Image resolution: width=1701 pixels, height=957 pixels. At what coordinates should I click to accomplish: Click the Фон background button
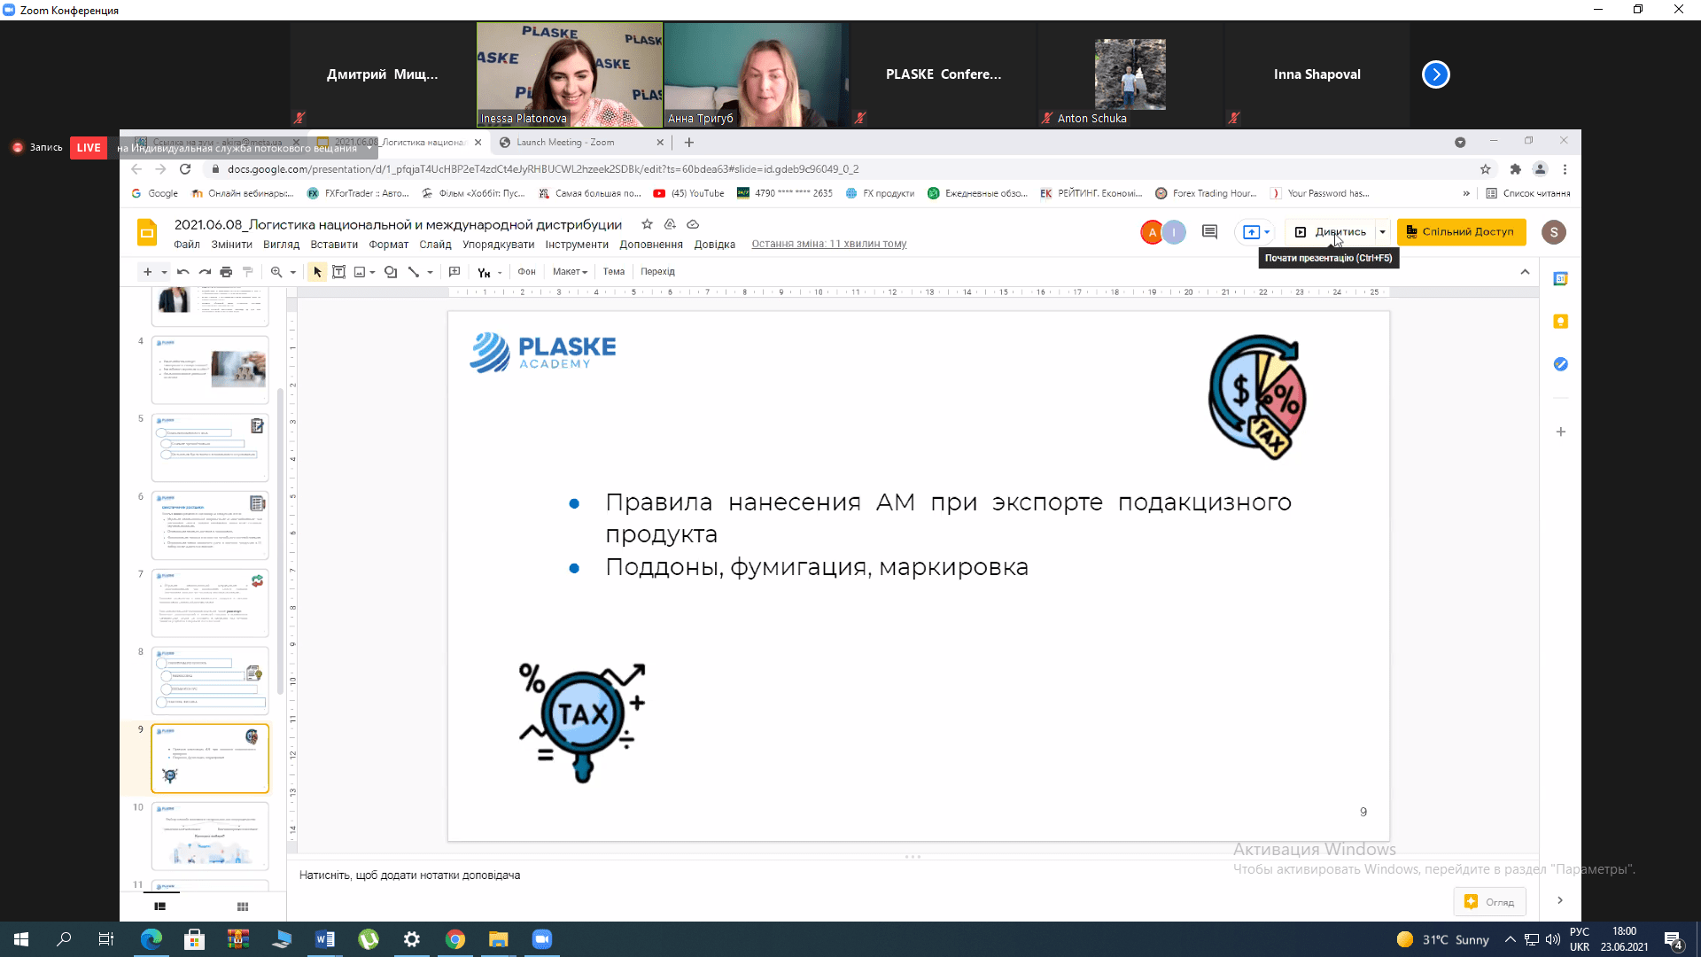527,272
